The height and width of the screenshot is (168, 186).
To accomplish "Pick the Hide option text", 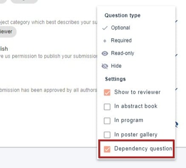I will pos(116,66).
